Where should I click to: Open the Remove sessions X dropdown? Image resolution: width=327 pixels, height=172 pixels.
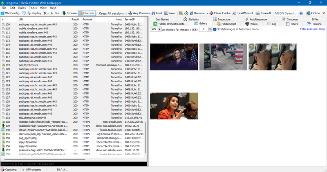(x=46, y=13)
